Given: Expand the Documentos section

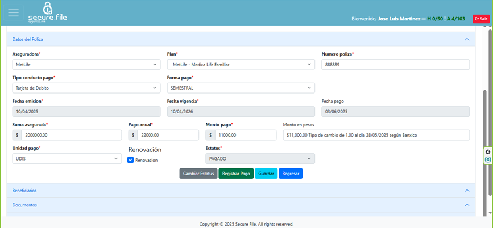Looking at the screenshot, I should (x=467, y=205).
